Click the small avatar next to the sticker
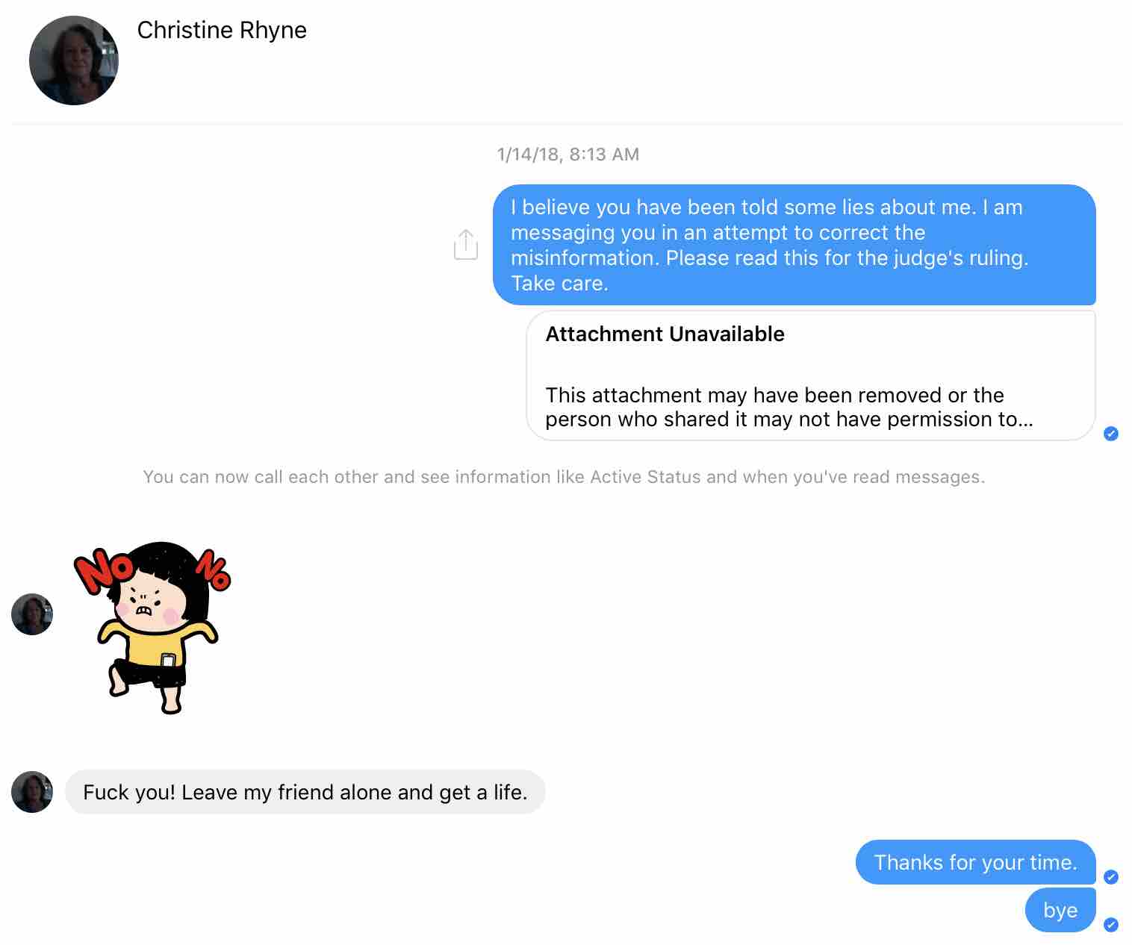The image size is (1132, 945). click(32, 614)
